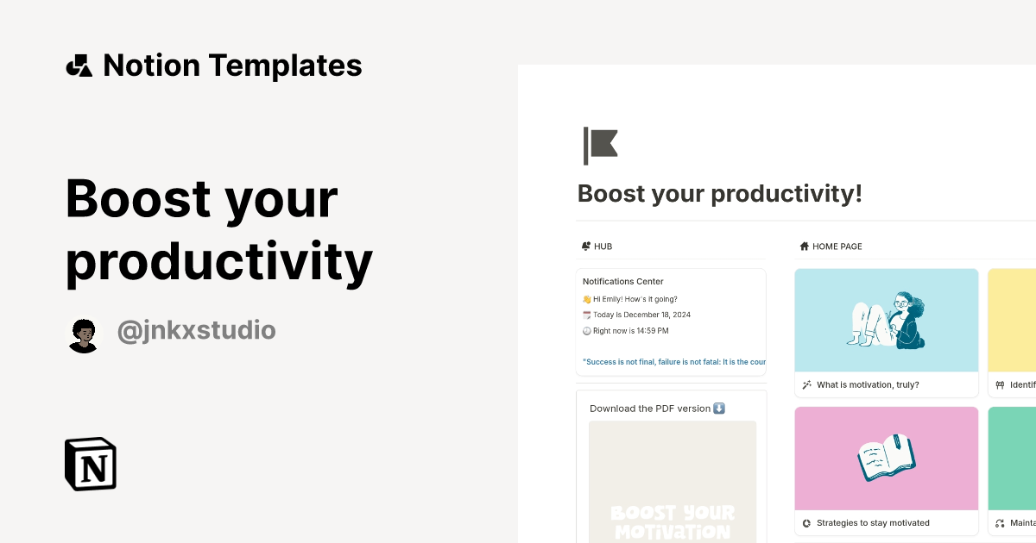
Task: Click the pink open-book card illustration
Action: (886, 458)
